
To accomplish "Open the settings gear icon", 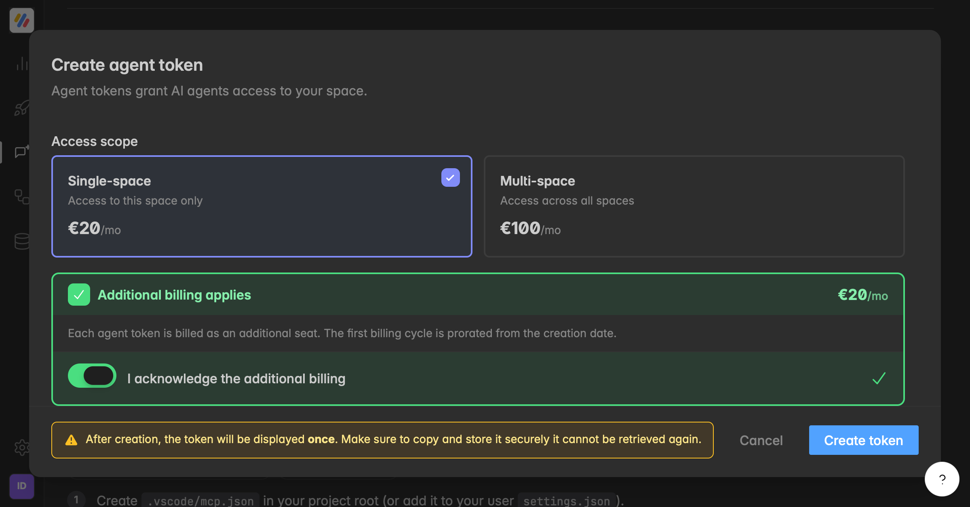I will 22,448.
